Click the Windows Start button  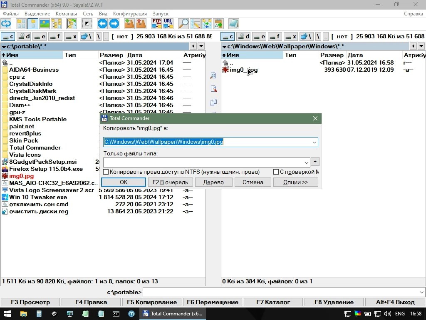[7, 314]
